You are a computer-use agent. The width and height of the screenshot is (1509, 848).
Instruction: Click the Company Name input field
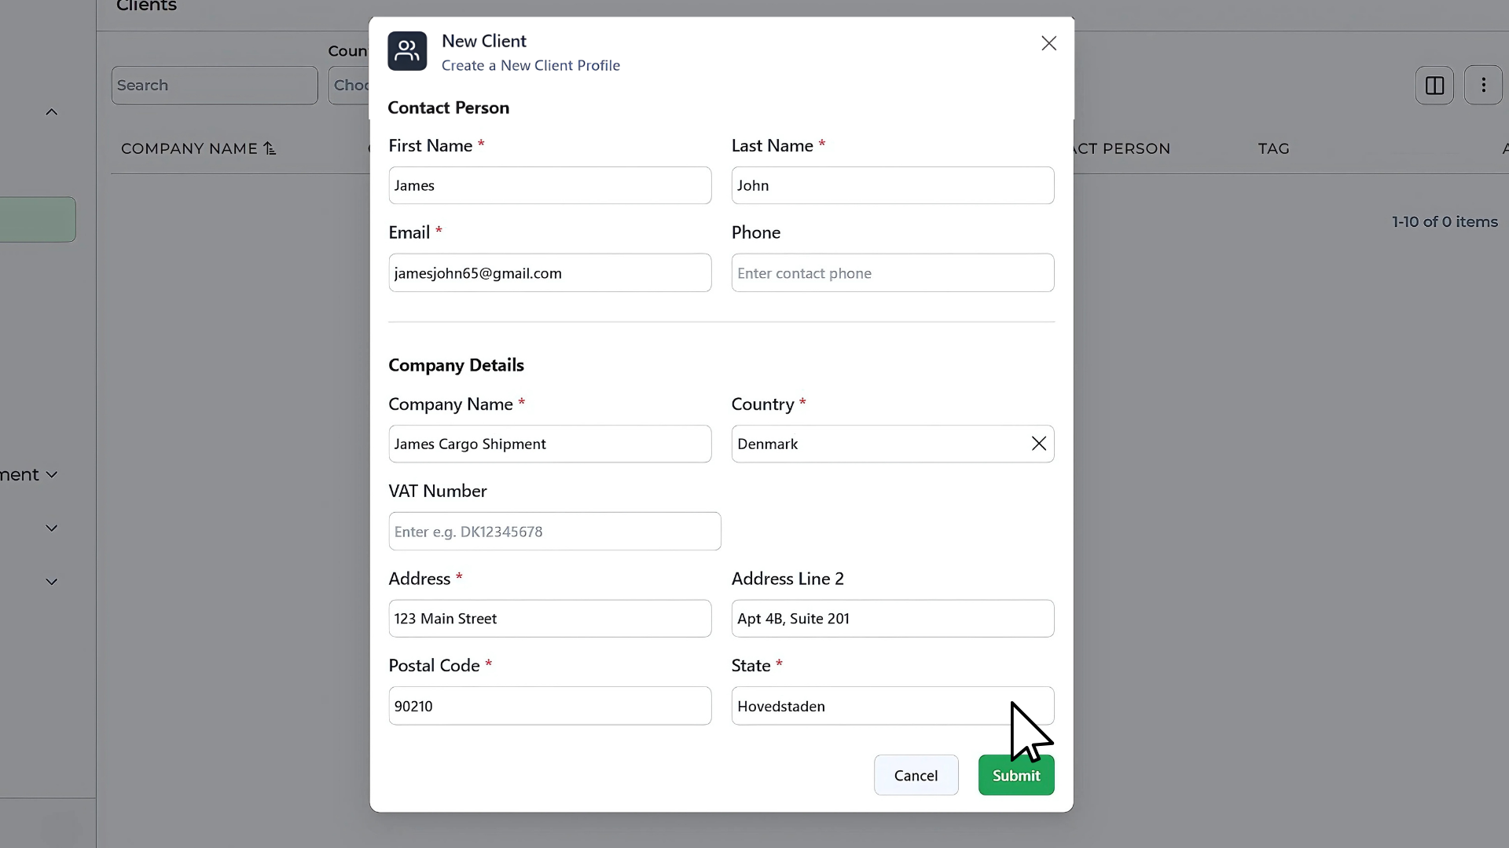tap(549, 444)
